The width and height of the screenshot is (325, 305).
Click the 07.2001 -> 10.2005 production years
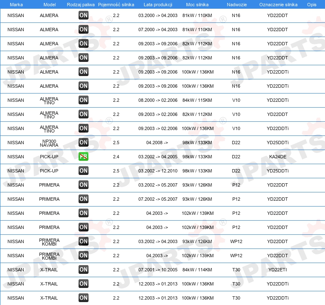click(158, 270)
